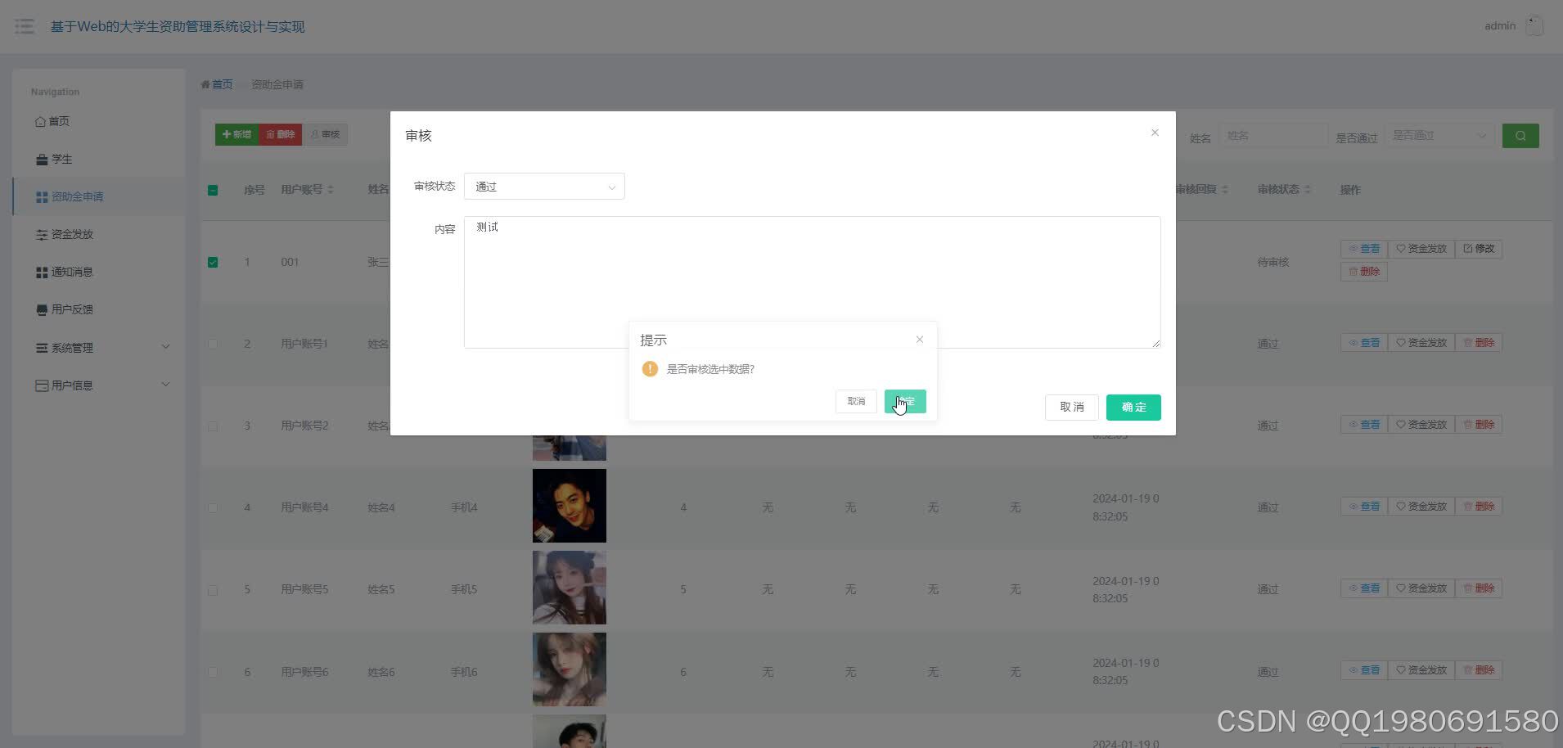The height and width of the screenshot is (748, 1563).
Task: Click 资金发放 for 用户账号2 row
Action: pyautogui.click(x=1421, y=425)
